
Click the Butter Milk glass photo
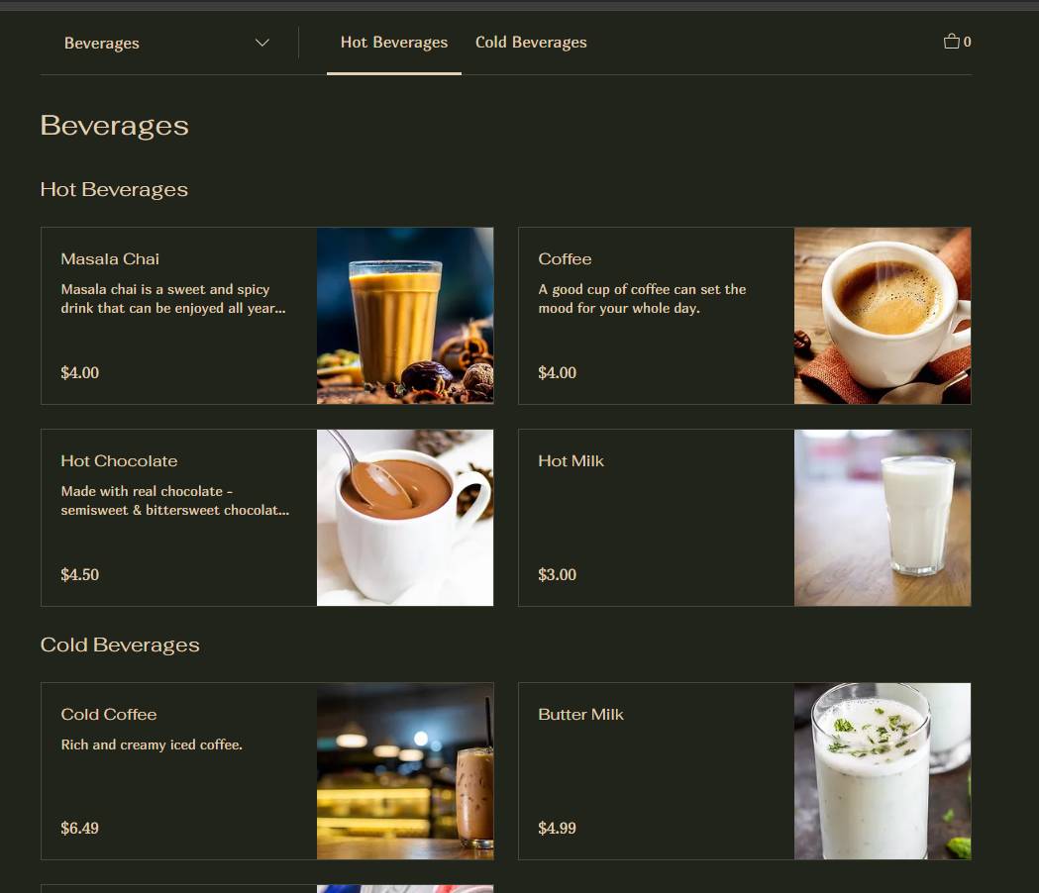[x=883, y=771]
